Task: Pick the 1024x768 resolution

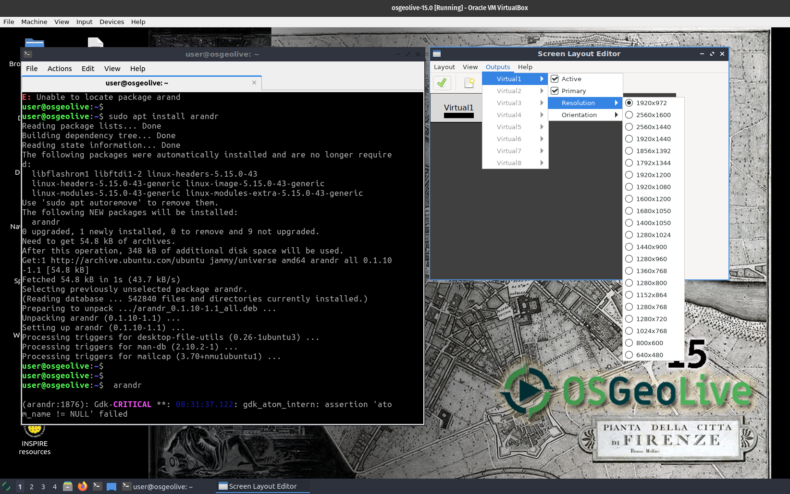Action: 654,331
